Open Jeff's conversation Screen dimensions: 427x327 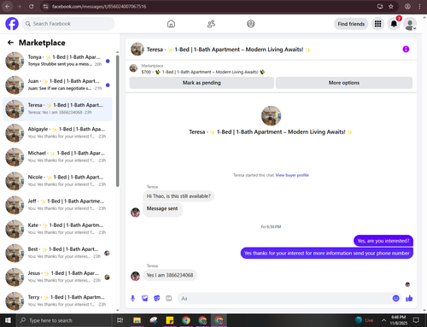pos(57,205)
